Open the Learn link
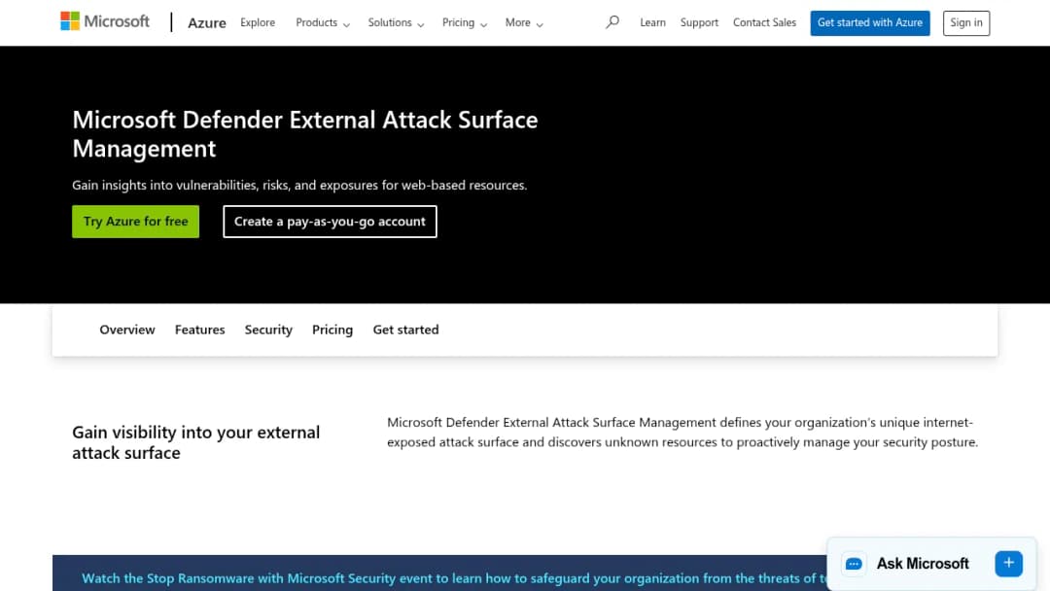Screen dimensions: 1050x591 coord(653,22)
